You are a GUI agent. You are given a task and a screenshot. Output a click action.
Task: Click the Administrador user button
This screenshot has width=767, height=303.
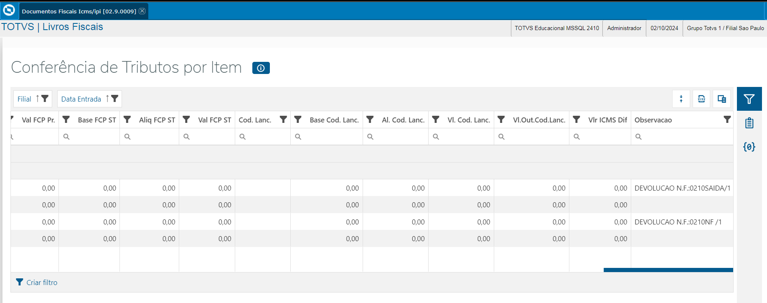pos(624,28)
